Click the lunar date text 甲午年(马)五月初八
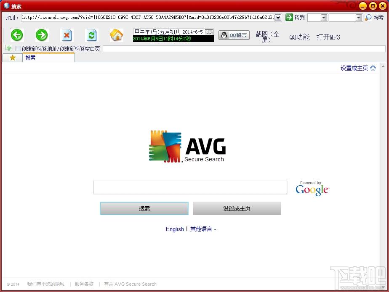The width and height of the screenshot is (389, 292). point(157,32)
